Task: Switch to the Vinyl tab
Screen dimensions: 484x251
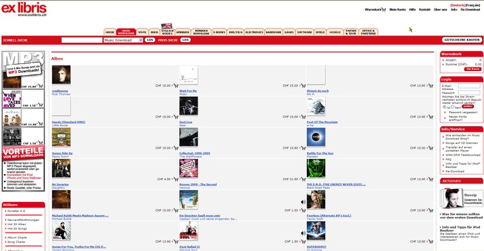Action: [x=142, y=32]
